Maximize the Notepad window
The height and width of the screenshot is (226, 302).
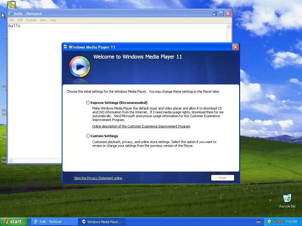tap(221, 14)
